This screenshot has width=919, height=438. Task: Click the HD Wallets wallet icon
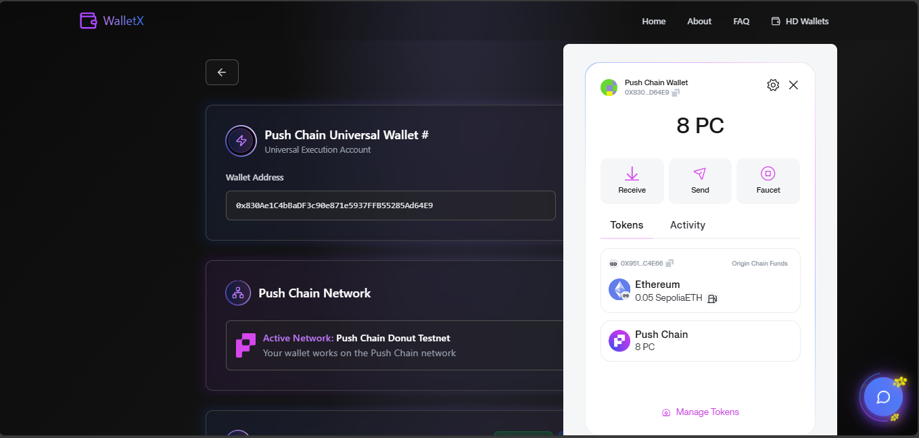tap(776, 22)
